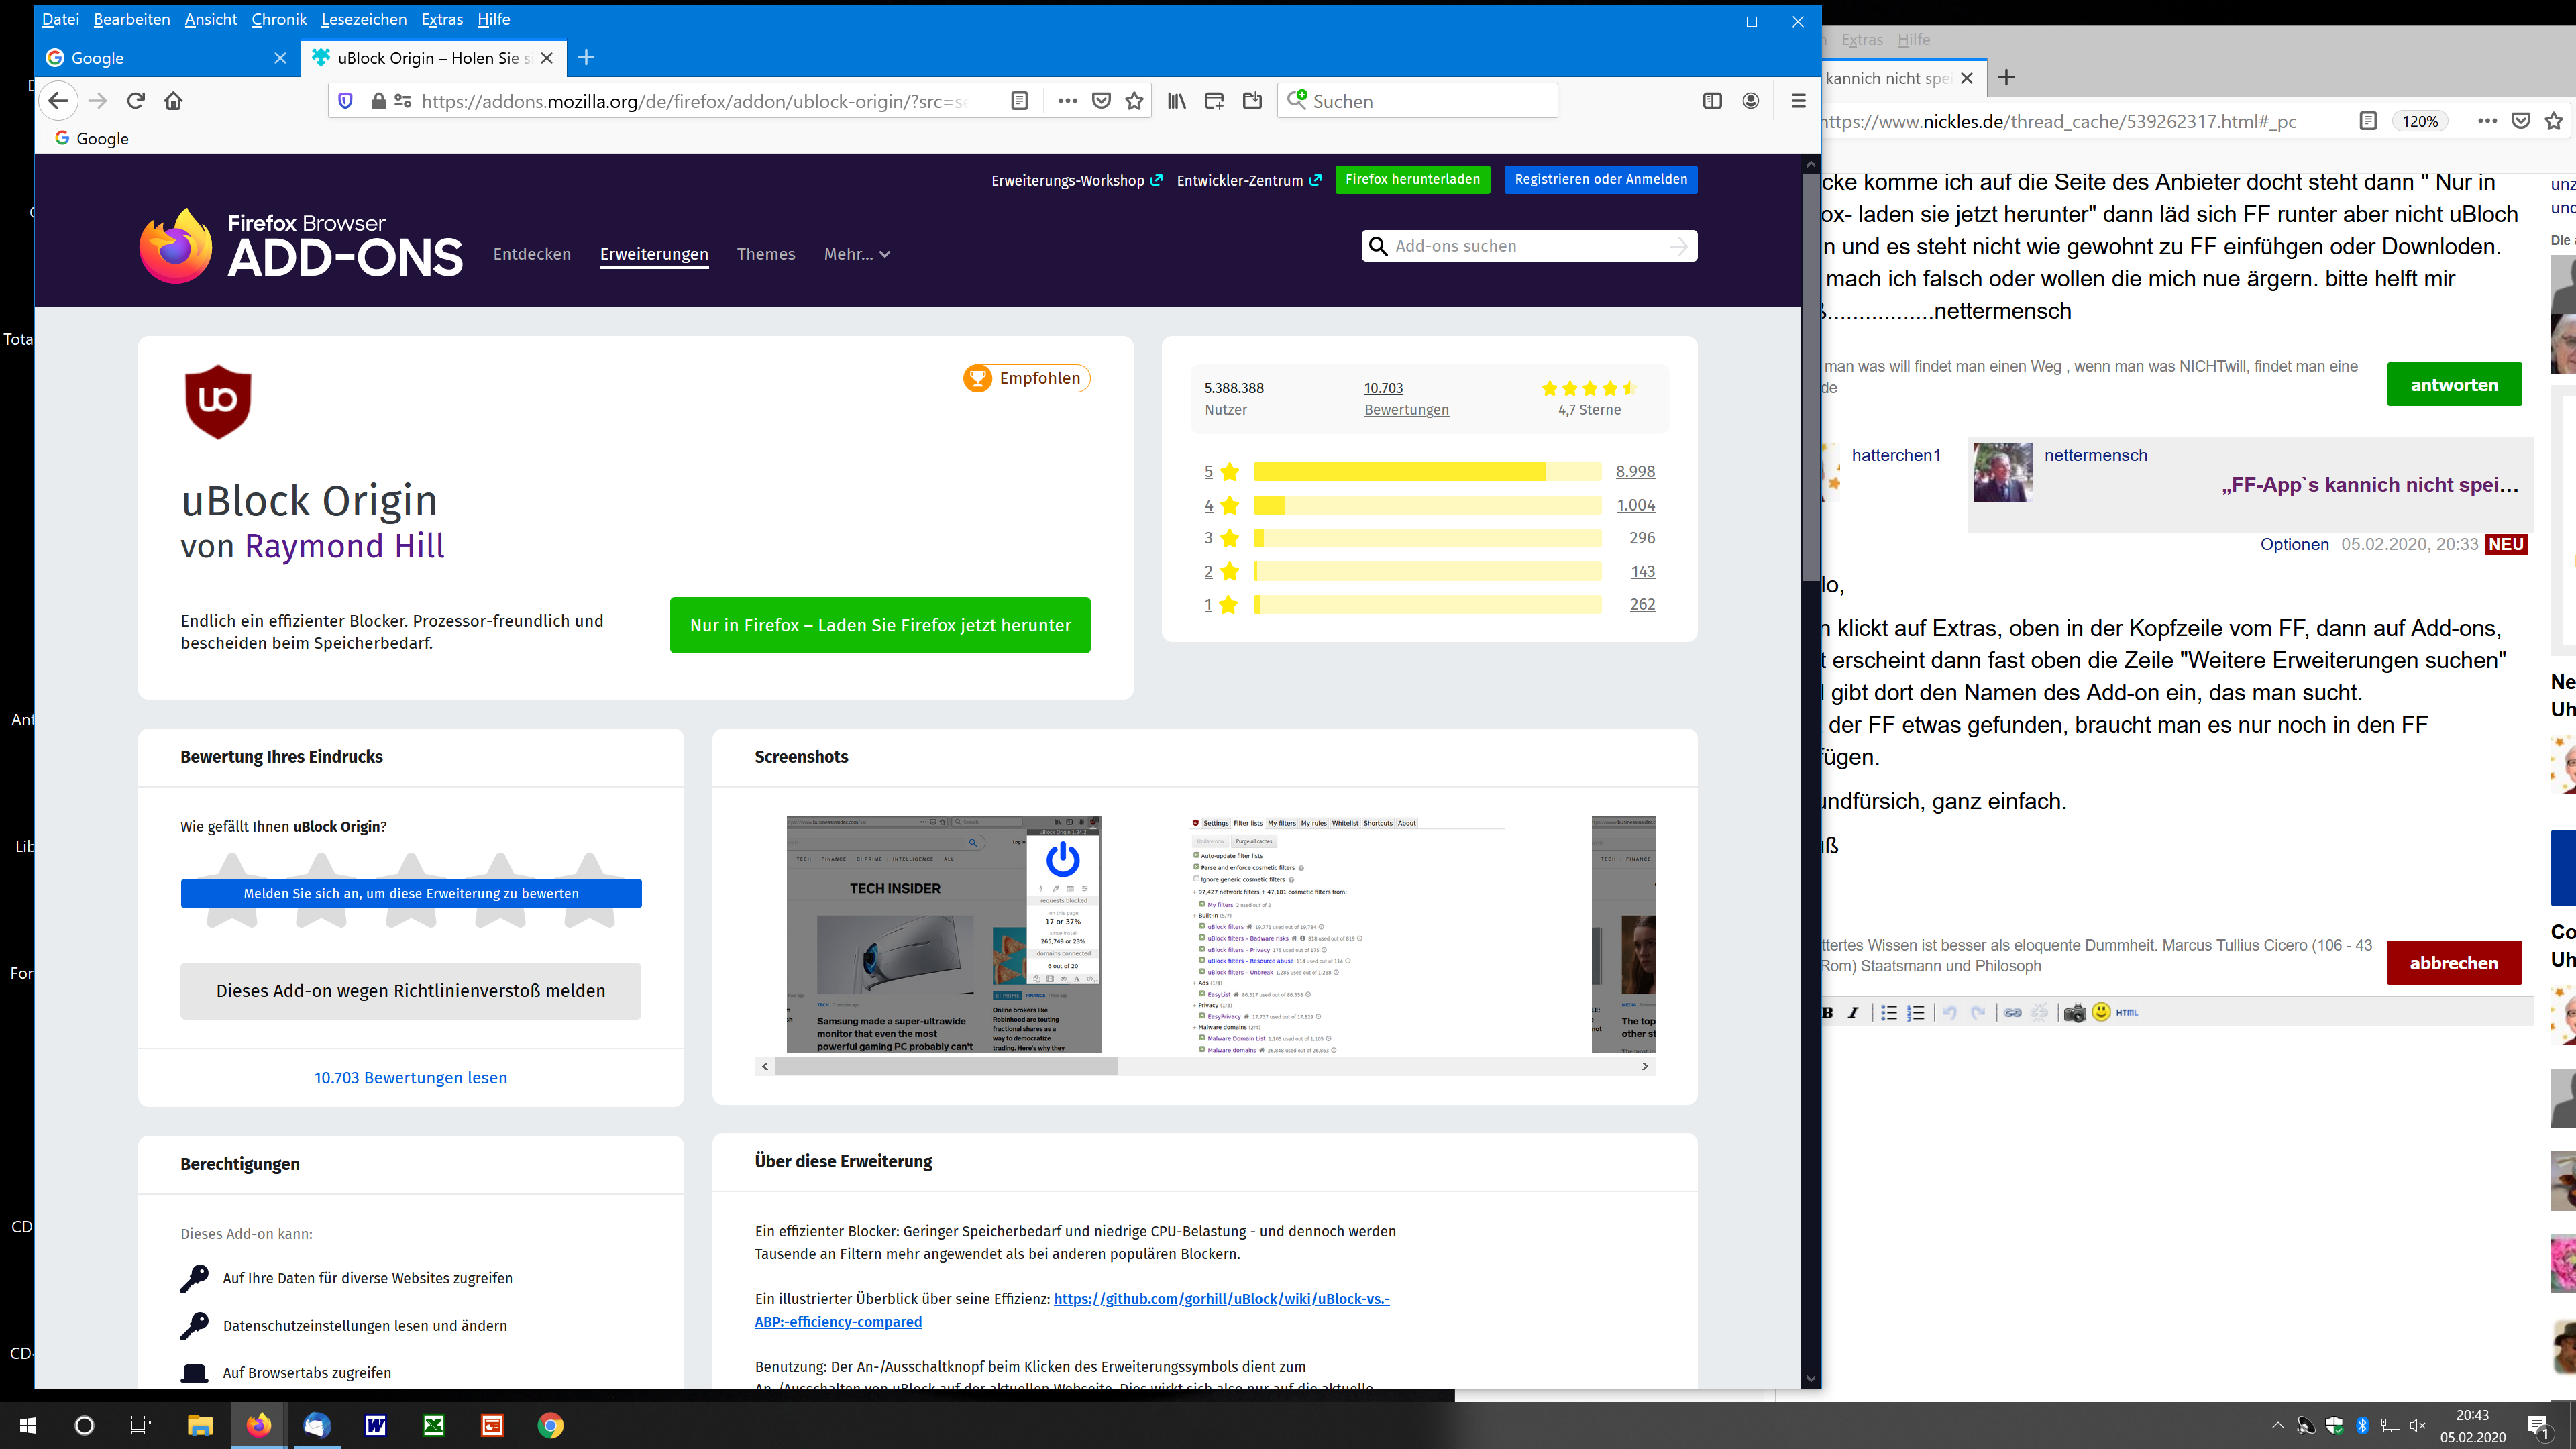Open Firefox account profile icon
The height and width of the screenshot is (1449, 2576).
click(1750, 101)
